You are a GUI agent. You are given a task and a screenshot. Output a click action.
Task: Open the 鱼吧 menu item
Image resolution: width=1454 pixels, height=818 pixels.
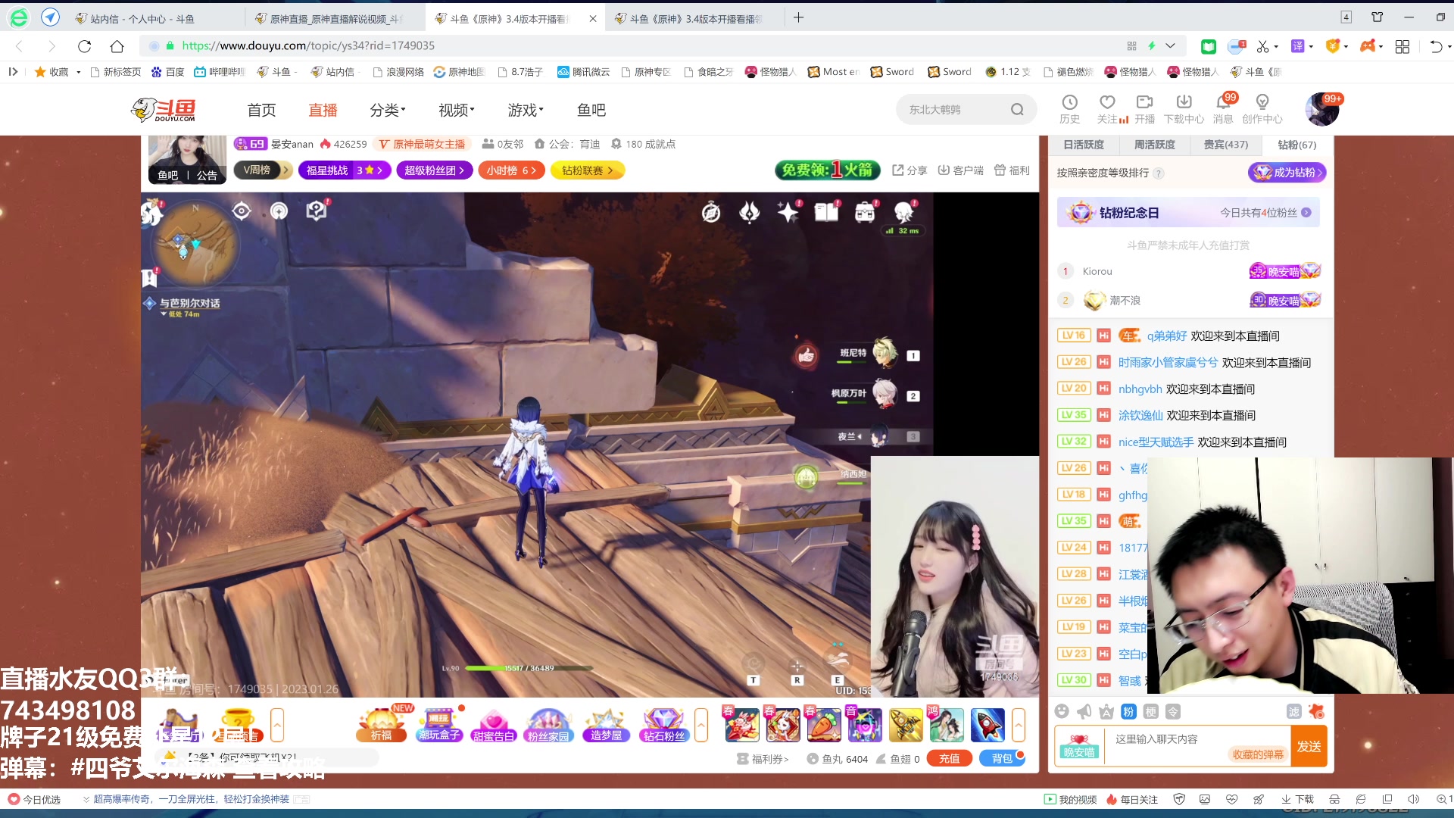point(591,110)
